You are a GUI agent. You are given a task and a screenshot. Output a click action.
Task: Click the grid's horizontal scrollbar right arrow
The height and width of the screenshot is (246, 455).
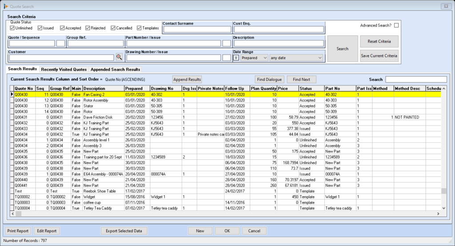[438, 214]
